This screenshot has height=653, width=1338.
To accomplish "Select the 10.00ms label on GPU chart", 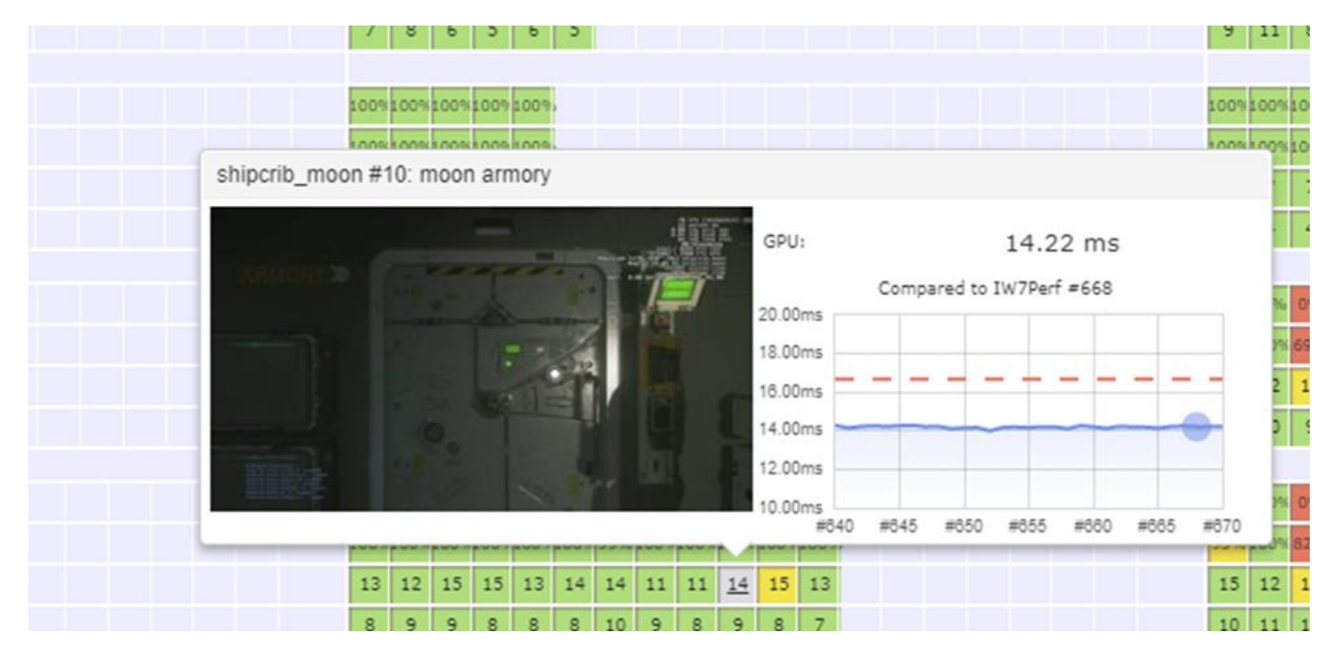I will pyautogui.click(x=790, y=507).
